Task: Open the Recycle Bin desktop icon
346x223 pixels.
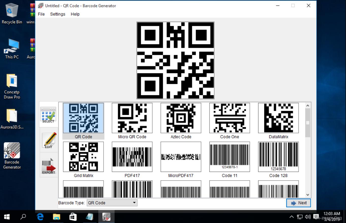Action: coord(12,14)
